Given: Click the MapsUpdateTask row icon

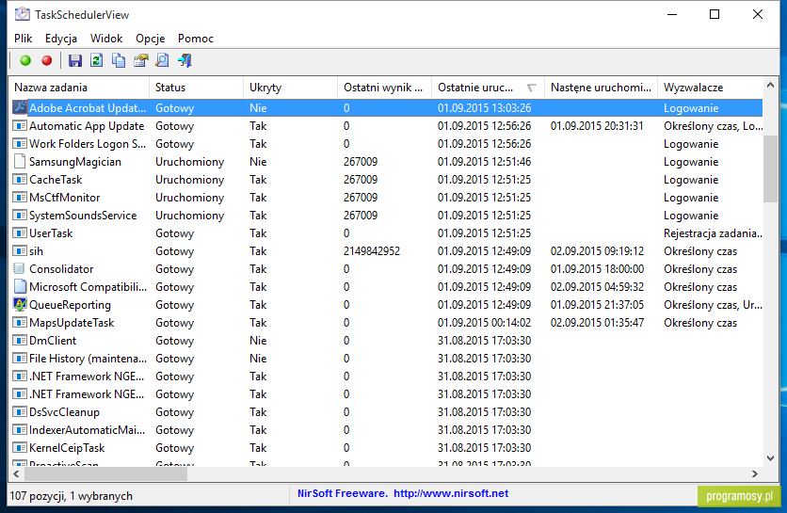Looking at the screenshot, I should (20, 322).
